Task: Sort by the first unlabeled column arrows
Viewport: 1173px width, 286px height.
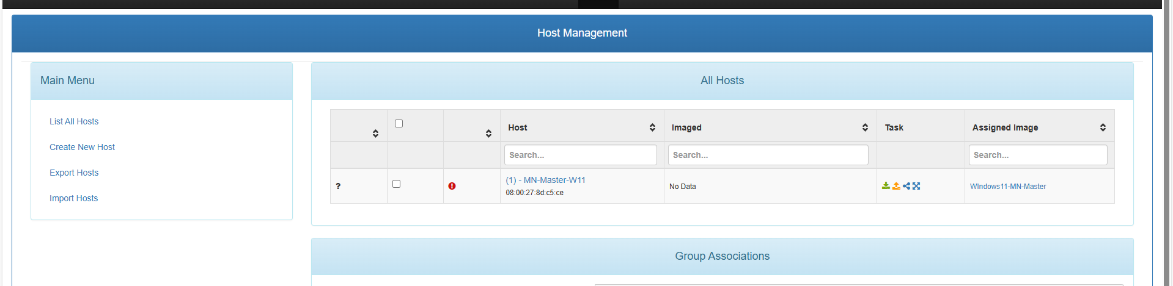Action: (x=375, y=133)
